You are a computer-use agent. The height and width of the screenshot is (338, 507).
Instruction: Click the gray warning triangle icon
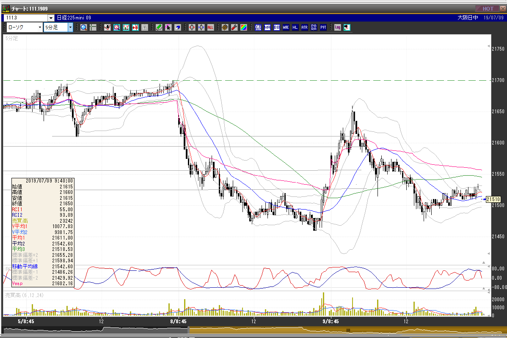pos(145,27)
